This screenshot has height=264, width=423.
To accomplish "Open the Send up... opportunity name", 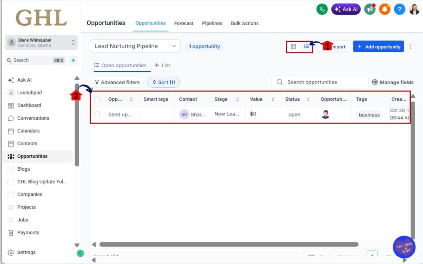I will pos(120,114).
